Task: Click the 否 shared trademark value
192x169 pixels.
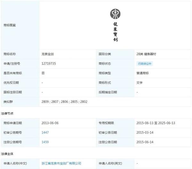Action: pyautogui.click(x=43, y=73)
